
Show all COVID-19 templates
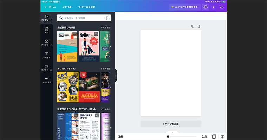pos(106,109)
